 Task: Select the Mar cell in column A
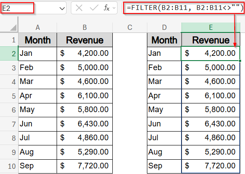(38, 82)
